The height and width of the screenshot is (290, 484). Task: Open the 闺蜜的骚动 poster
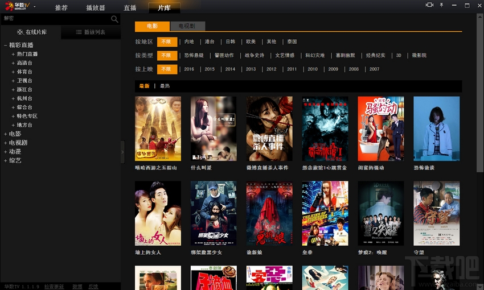381,129
